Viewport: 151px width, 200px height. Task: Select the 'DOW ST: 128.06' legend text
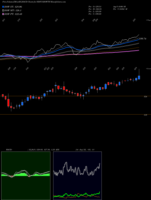(x=13, y=7)
